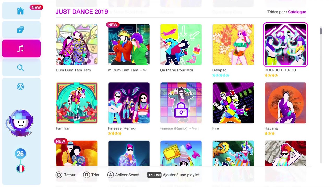Select the Familiar song cover
Viewport: 334px width, 187px height.
[77, 103]
